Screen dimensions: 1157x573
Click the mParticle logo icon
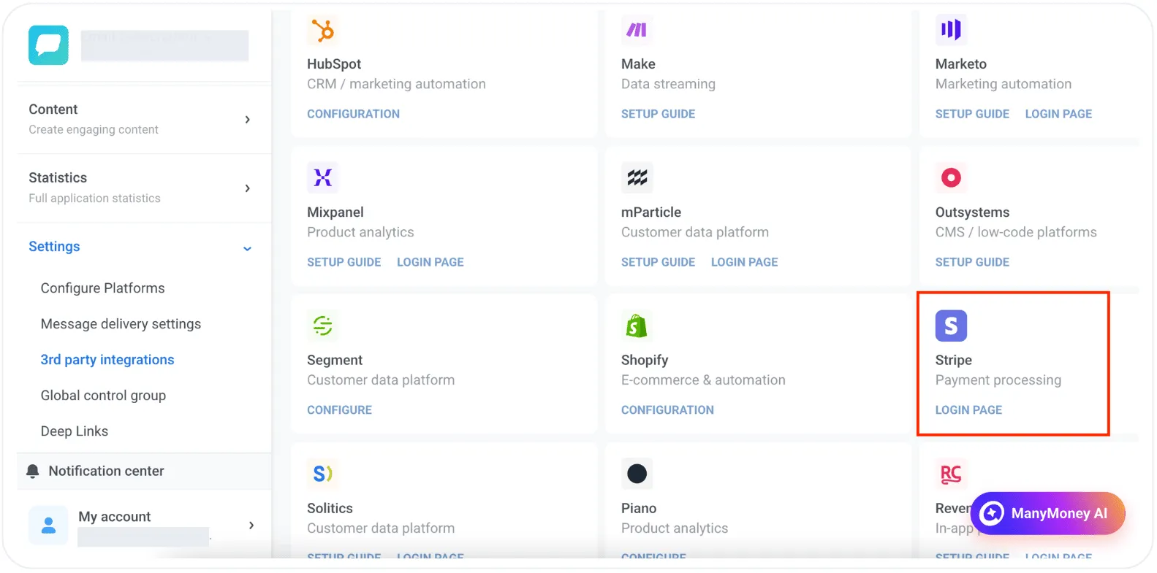[x=637, y=177]
